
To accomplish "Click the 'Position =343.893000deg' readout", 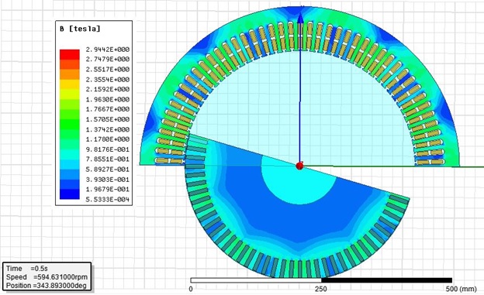I will 47,286.
